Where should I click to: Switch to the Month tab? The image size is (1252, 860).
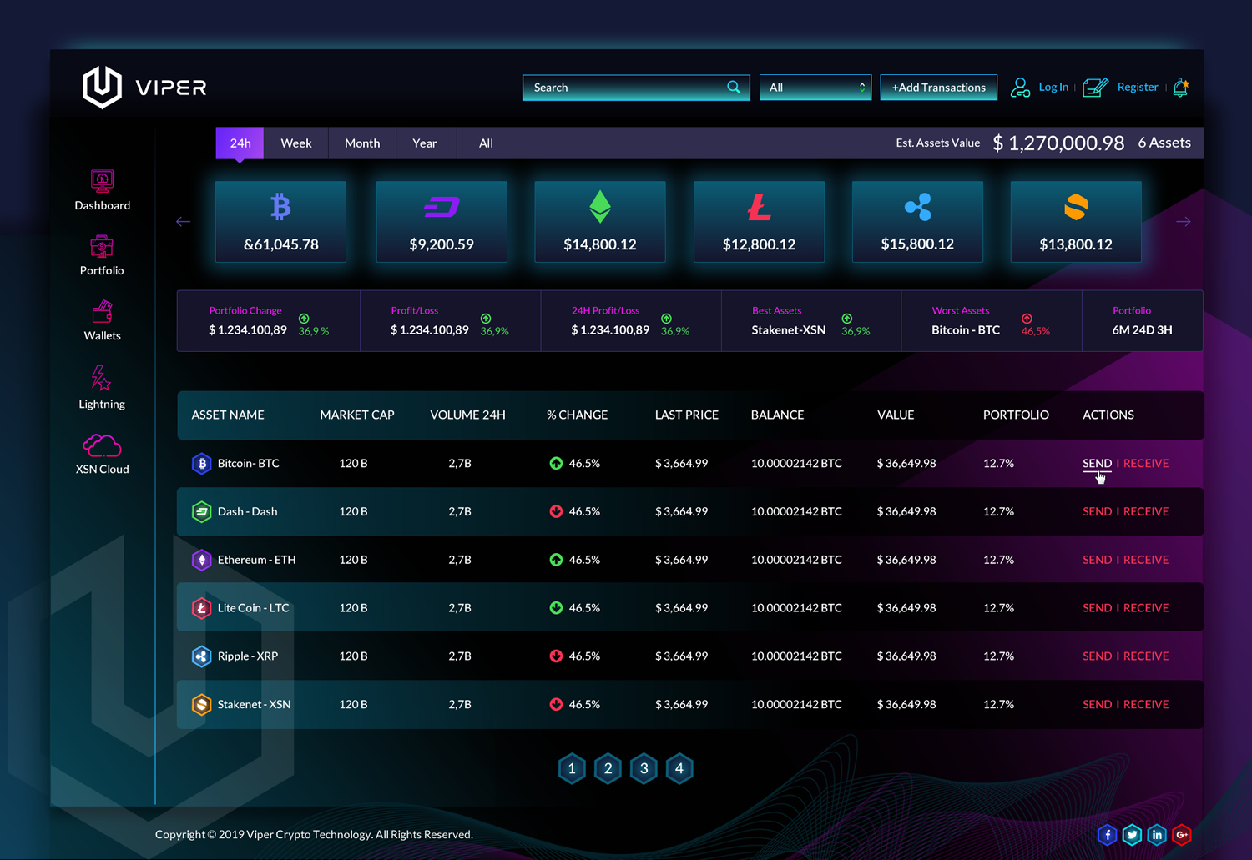pos(362,143)
